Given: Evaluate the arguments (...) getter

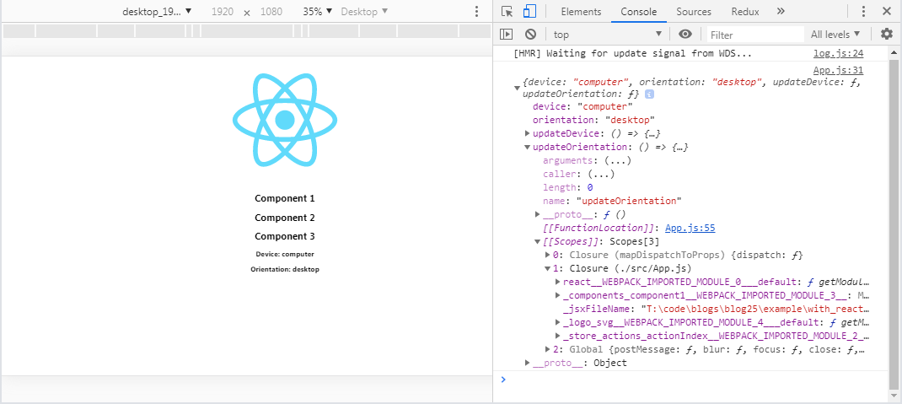Looking at the screenshot, I should click(x=617, y=160).
